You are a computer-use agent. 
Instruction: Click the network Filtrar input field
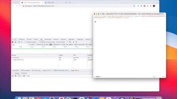tap(19, 45)
